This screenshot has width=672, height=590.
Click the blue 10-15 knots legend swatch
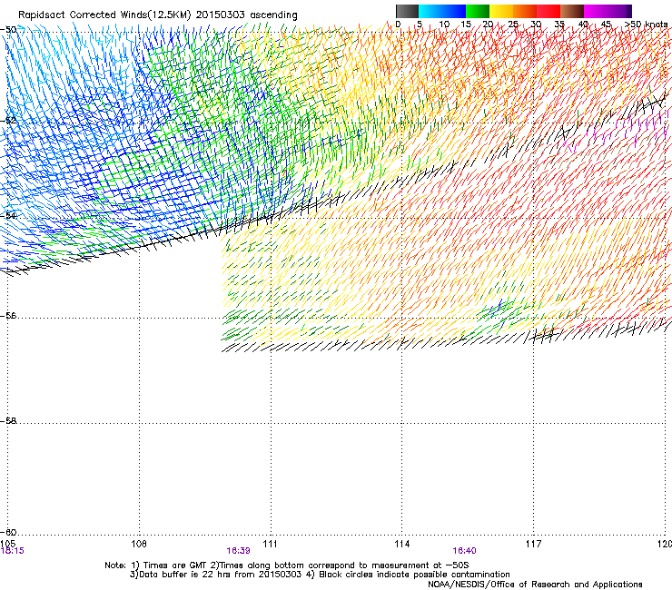(454, 11)
